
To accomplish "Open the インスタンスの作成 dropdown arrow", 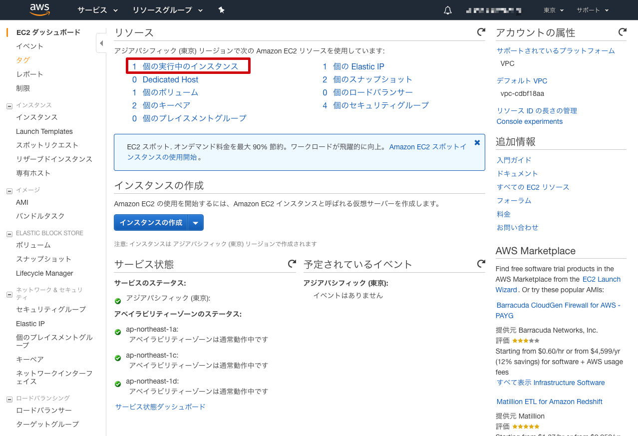I will [x=196, y=223].
